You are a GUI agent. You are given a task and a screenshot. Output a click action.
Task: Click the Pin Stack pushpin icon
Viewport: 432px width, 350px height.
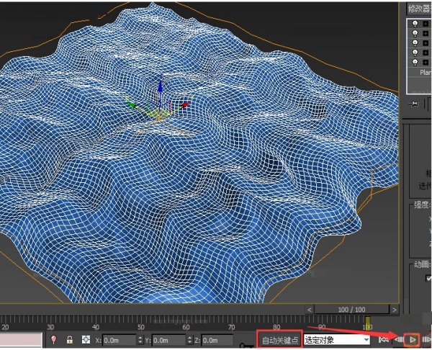(x=413, y=104)
